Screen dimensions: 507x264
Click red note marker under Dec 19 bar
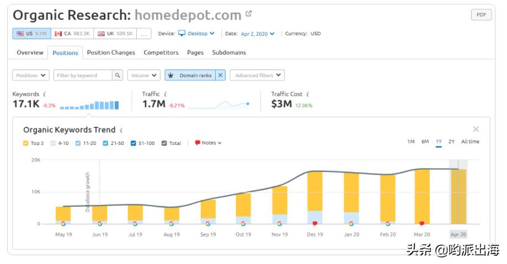coord(315,224)
